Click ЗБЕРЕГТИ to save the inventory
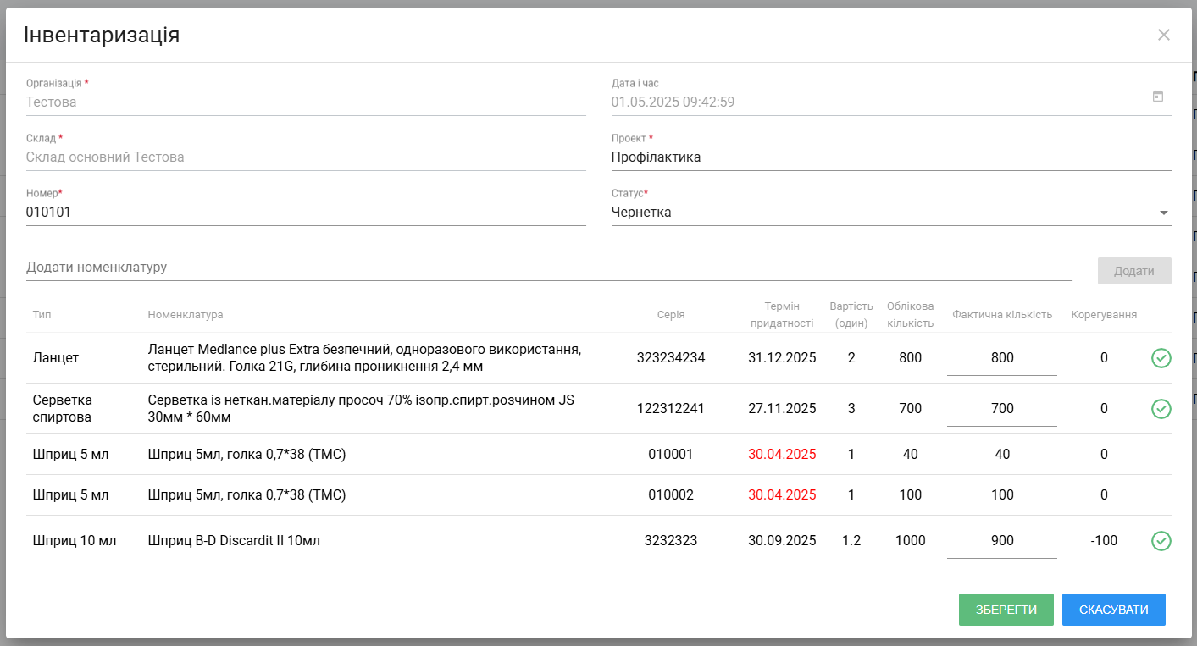This screenshot has width=1197, height=646. [1006, 610]
